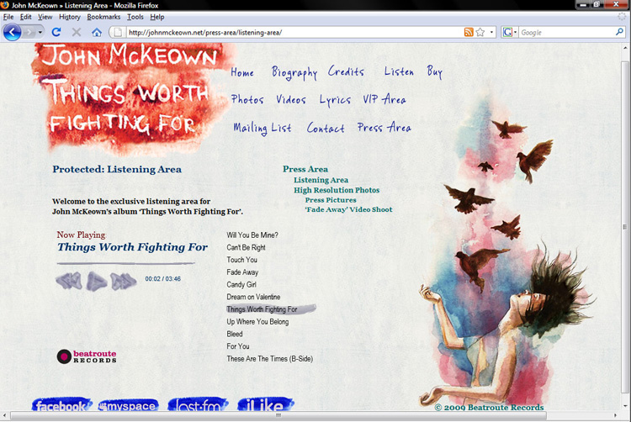Open the Help menu
The image size is (631, 422).
pos(157,17)
